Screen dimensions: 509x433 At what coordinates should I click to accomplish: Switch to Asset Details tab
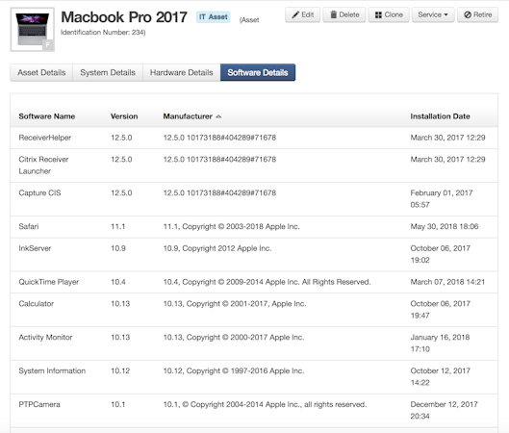41,72
